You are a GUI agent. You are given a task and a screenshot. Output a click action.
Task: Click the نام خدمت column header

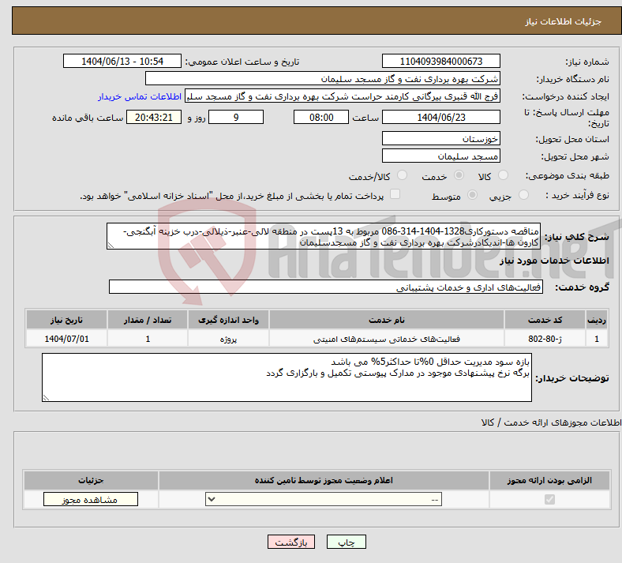pos(387,320)
